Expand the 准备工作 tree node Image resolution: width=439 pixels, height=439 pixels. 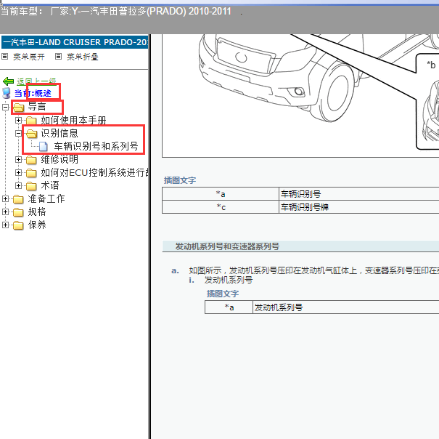pos(5,198)
